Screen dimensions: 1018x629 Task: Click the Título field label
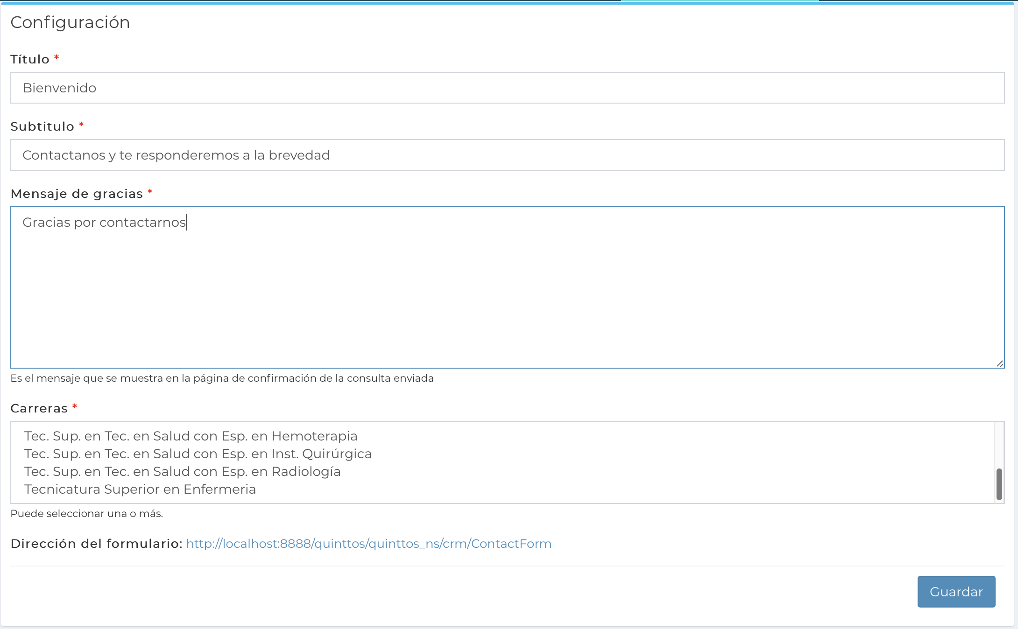click(30, 59)
